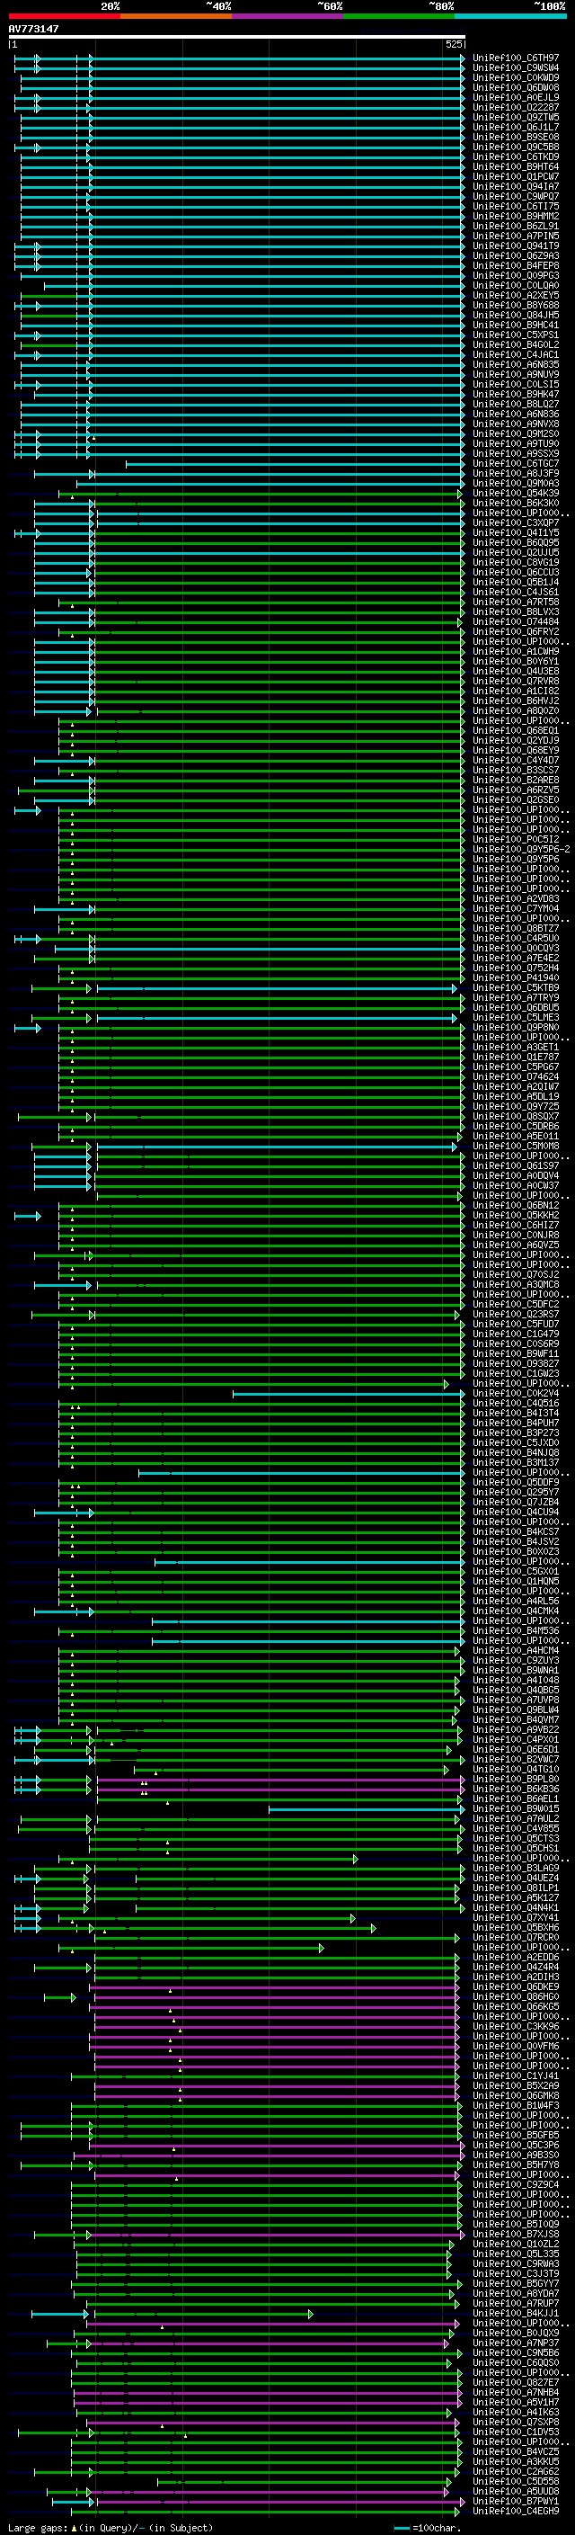Select the UniRef100_B8Y688 label
575x2535 pixels.
point(516,305)
